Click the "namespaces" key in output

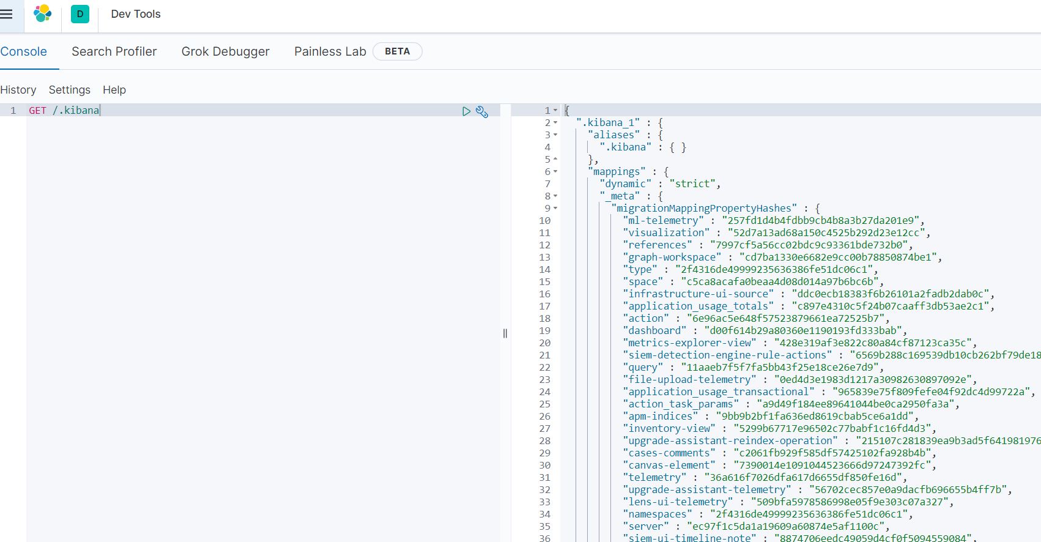click(658, 514)
